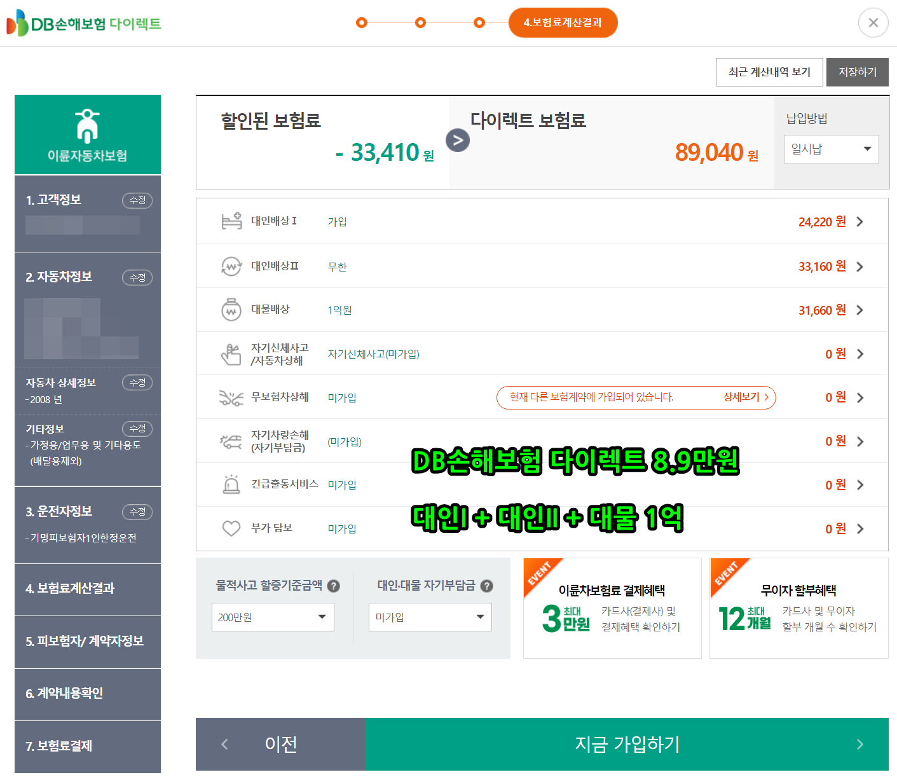The image size is (897, 777).
Task: Click the round arrow between premium boxes
Action: coord(458,140)
